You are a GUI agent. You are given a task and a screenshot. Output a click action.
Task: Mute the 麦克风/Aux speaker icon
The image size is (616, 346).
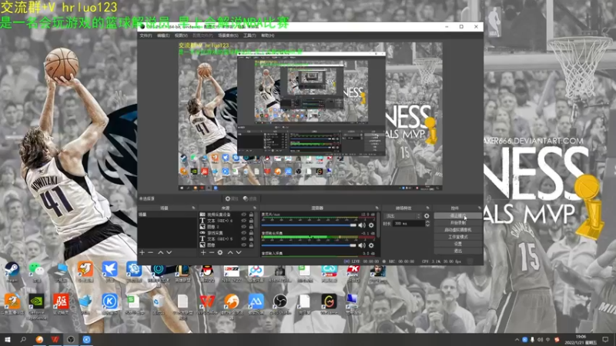(362, 225)
